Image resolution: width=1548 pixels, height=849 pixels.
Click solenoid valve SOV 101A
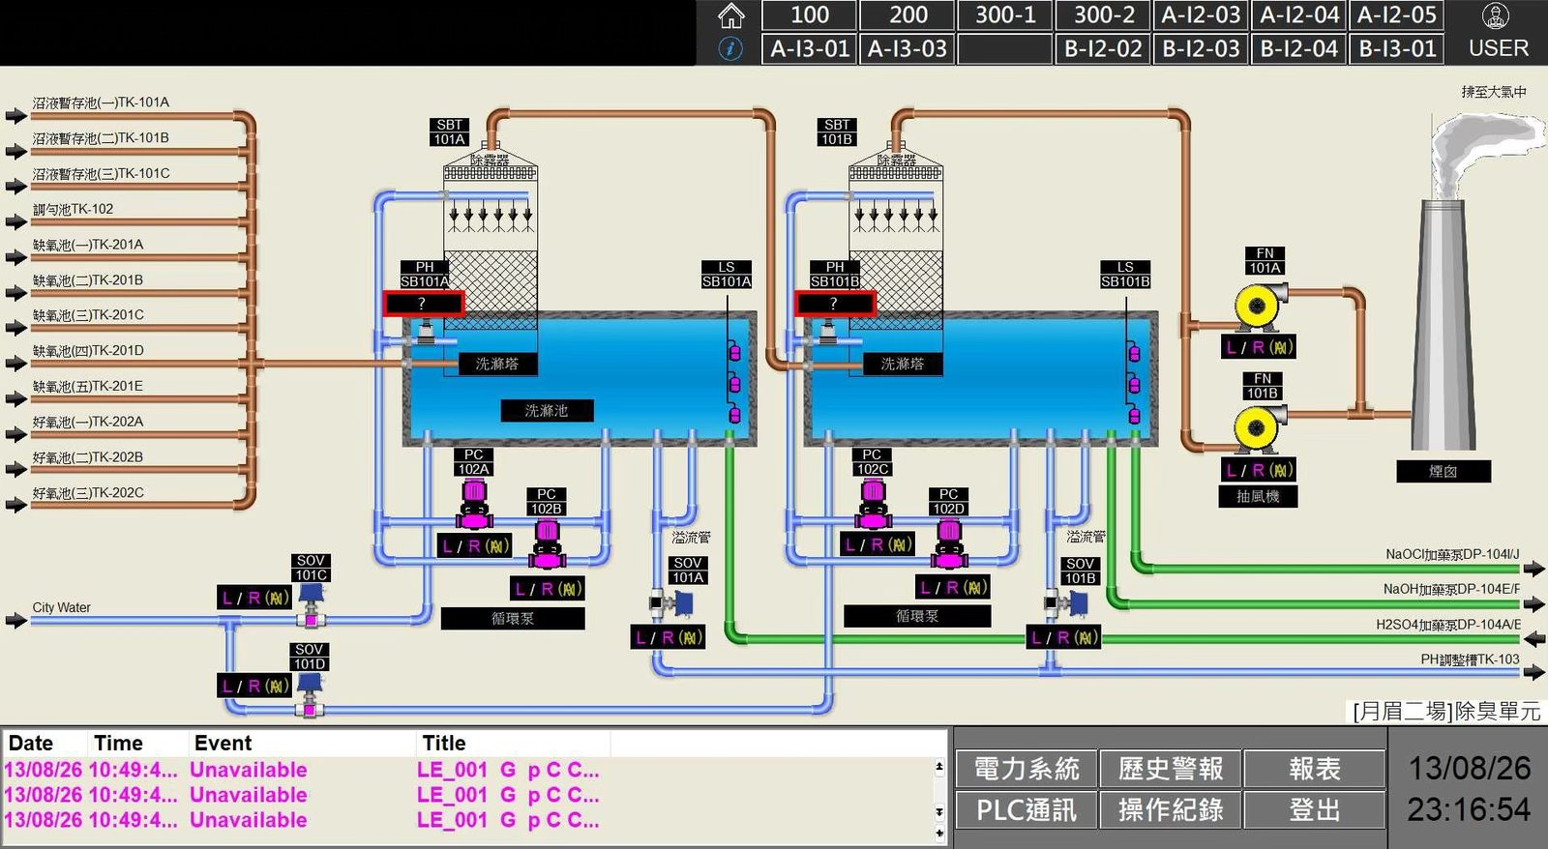click(x=673, y=604)
